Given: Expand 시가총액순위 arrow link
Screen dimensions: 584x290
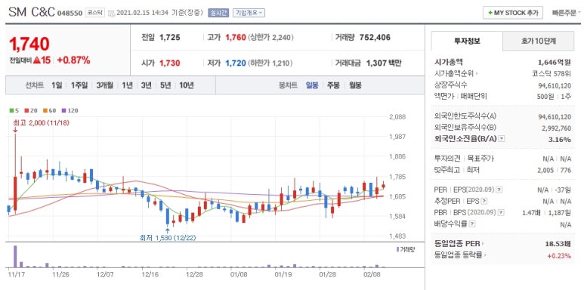Looking at the screenshot, I should click(456, 73).
